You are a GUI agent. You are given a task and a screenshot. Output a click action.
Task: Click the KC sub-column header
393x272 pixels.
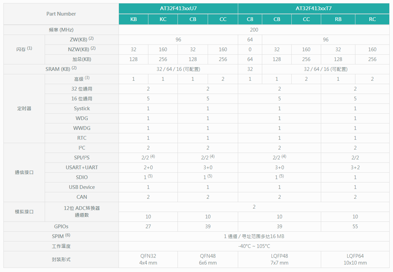[163, 19]
